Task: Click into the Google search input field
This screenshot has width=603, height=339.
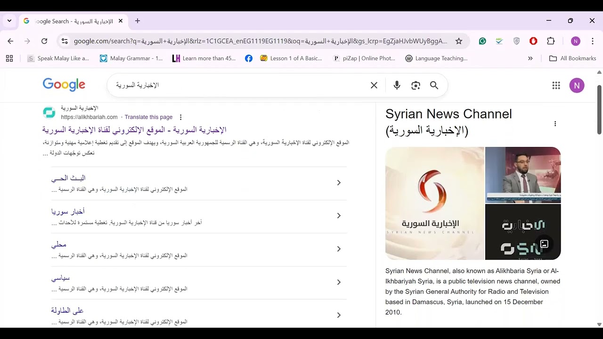Action: pyautogui.click(x=240, y=85)
